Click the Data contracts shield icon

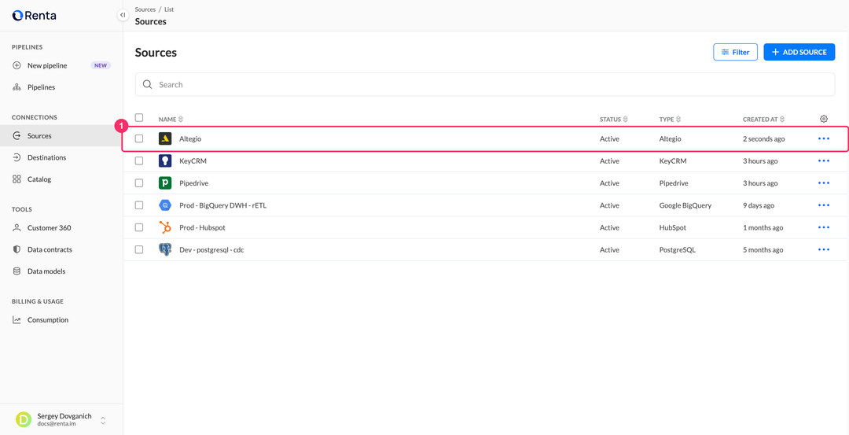tap(17, 249)
